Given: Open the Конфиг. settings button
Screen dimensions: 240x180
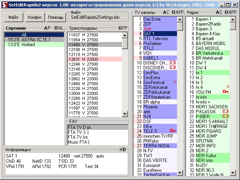Looking at the screenshot, I should pyautogui.click(x=35, y=17).
